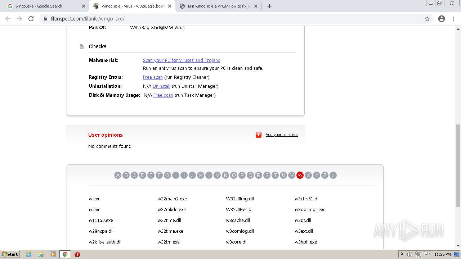Click the red plus add-comment icon
This screenshot has width=461, height=259.
click(x=259, y=135)
